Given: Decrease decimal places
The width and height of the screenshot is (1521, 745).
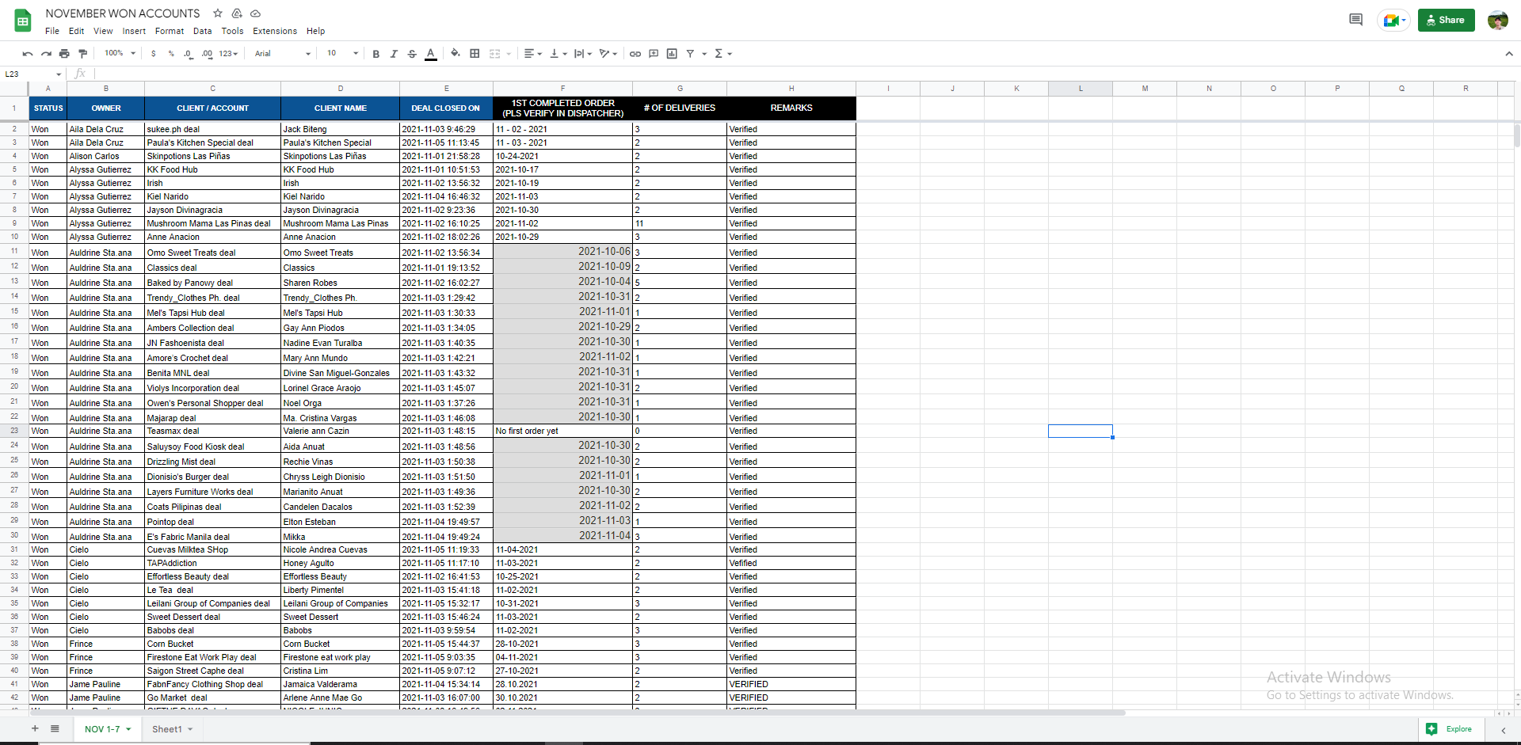Looking at the screenshot, I should coord(188,54).
